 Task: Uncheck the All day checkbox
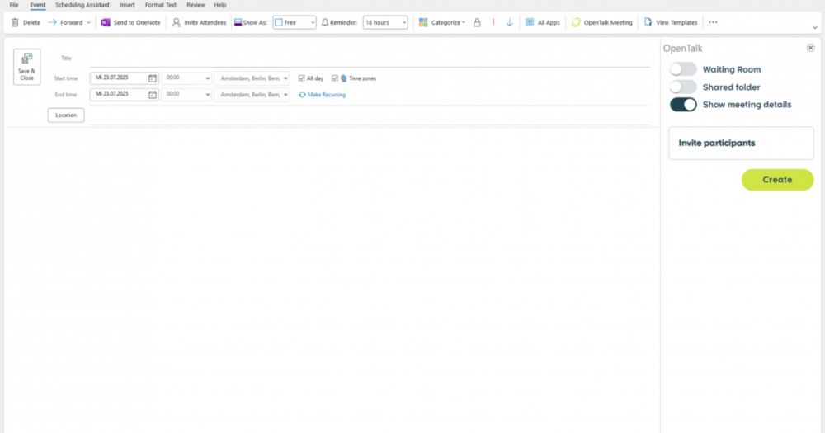click(x=301, y=78)
